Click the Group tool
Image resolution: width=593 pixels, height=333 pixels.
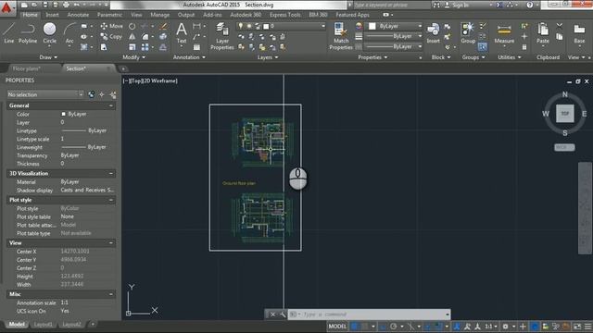468,33
